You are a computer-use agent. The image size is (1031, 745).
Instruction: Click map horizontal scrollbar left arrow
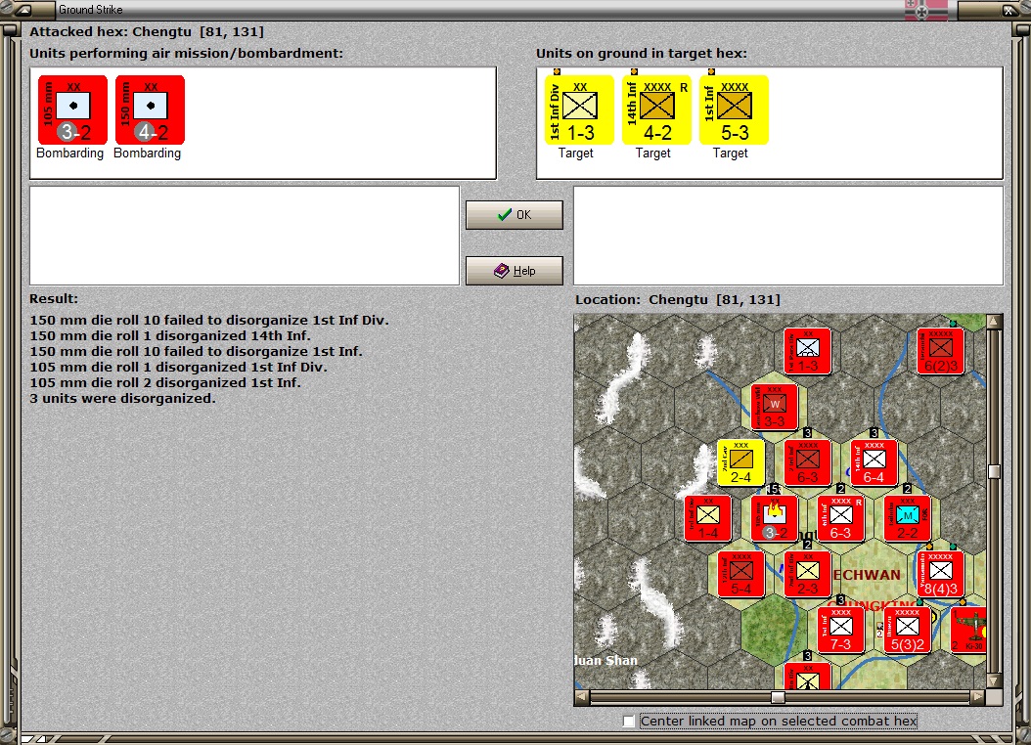(582, 697)
